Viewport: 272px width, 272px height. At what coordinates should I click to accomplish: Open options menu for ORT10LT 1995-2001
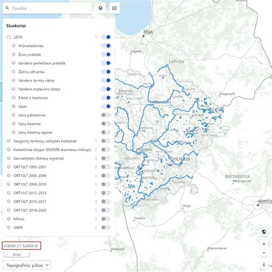pyautogui.click(x=96, y=167)
